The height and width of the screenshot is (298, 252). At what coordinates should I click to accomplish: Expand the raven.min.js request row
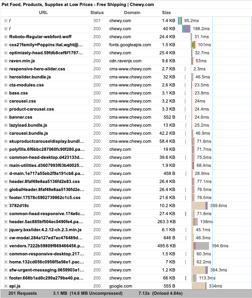coord(6,61)
